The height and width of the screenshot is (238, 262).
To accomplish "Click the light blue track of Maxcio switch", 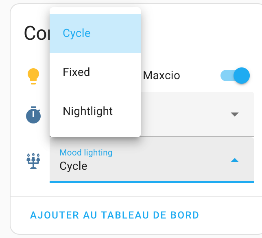I will pos(227,76).
